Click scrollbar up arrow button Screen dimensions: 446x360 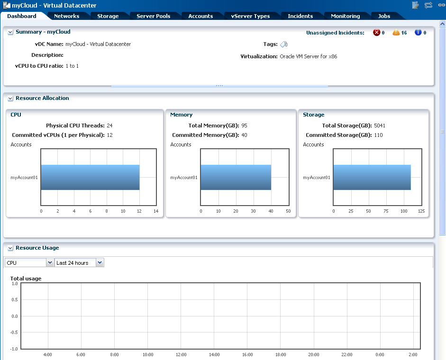pyautogui.click(x=442, y=24)
